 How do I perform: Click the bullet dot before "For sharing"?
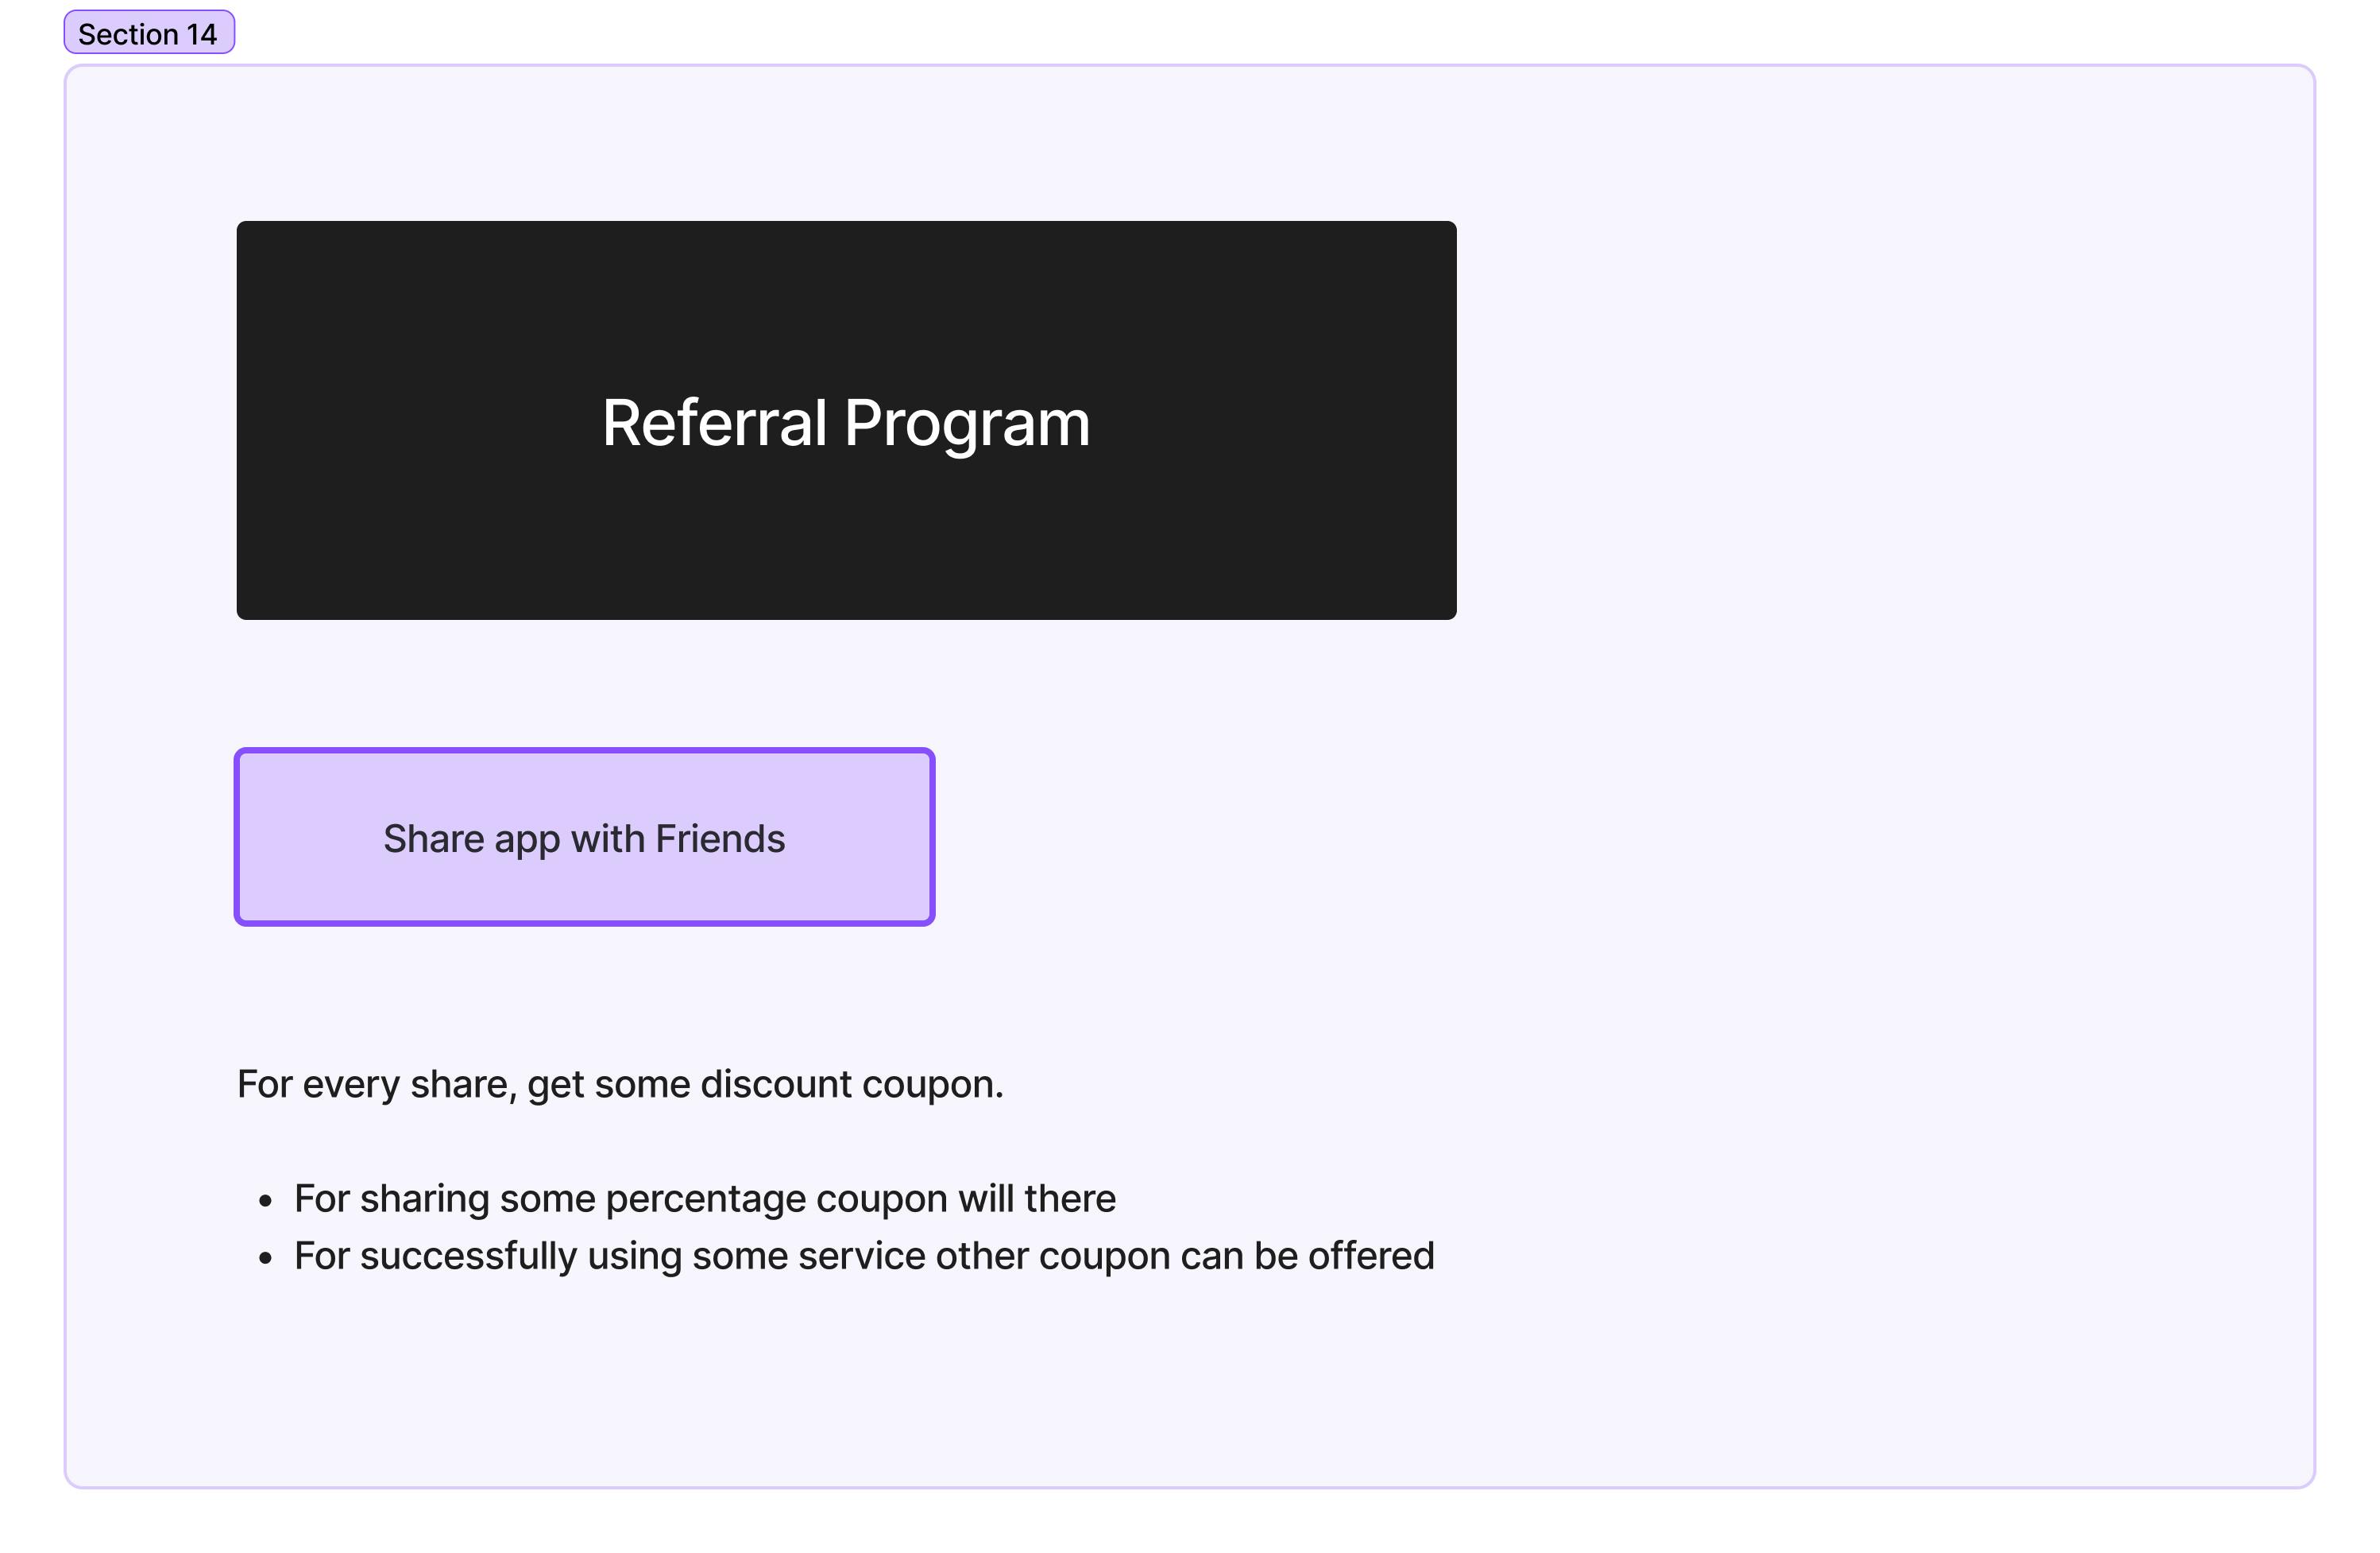click(265, 1201)
